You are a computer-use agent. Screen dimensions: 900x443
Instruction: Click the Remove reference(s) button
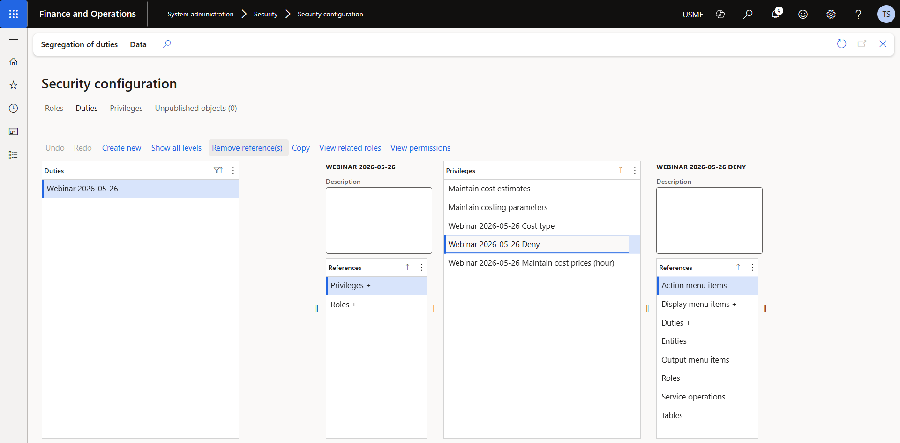pos(247,148)
